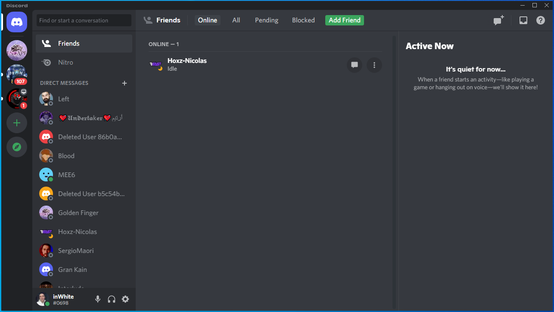The width and height of the screenshot is (554, 312).
Task: Click the Deleted User 86b0a avatar
Action: [46, 137]
